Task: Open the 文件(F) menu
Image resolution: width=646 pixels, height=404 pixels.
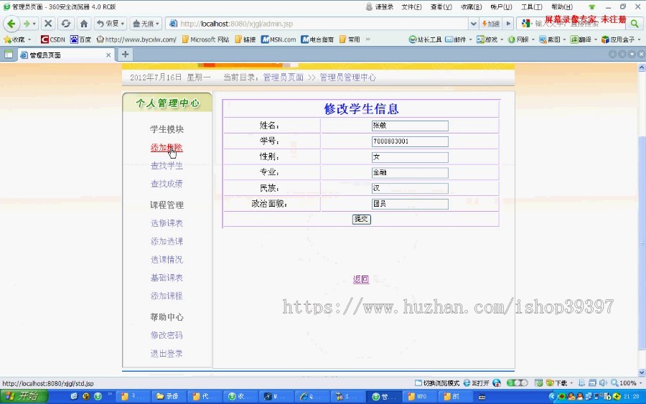Action: coord(411,6)
